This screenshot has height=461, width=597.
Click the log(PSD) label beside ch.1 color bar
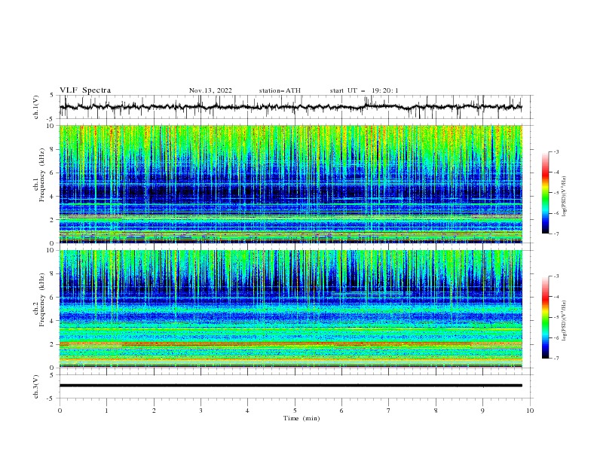565,197
